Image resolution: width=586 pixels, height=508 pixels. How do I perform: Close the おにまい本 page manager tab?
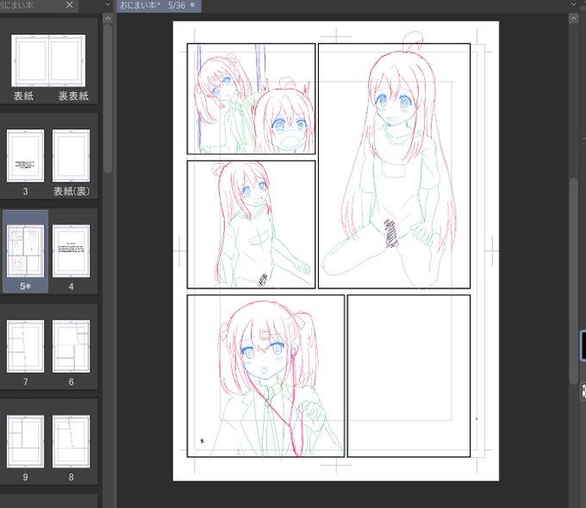70,5
